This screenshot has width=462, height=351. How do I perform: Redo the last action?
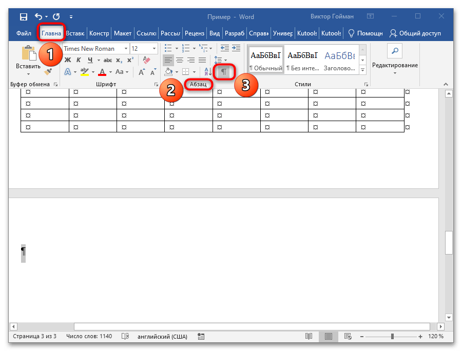(56, 16)
